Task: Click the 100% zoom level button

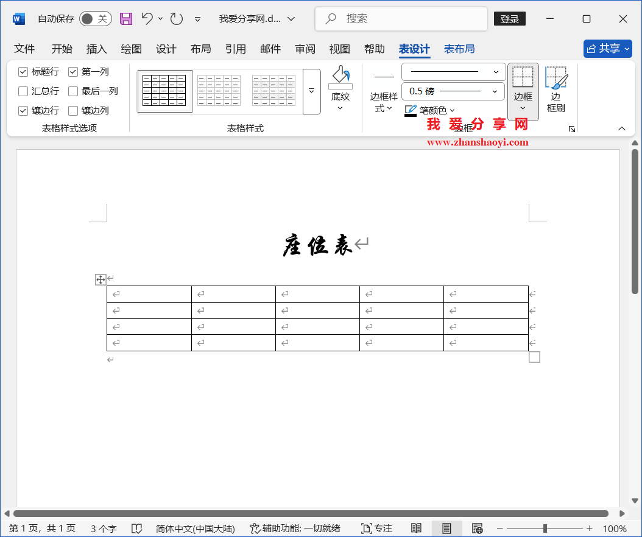Action: (615, 528)
